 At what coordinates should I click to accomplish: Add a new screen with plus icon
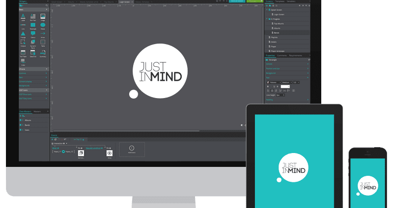point(267,5)
